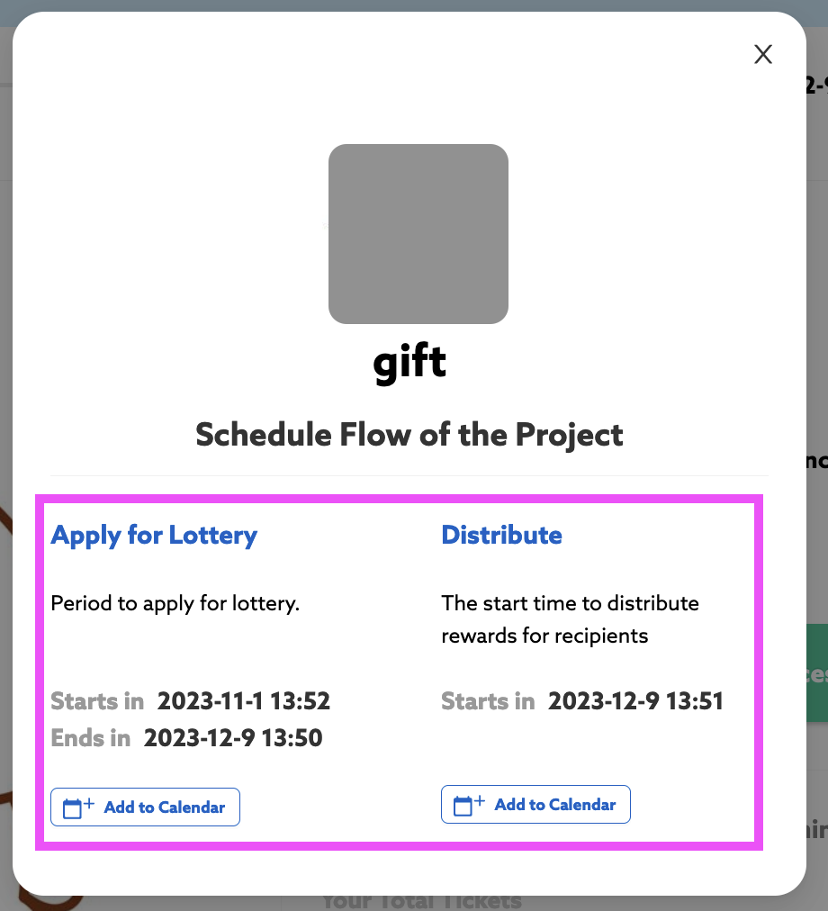Click "Starts in" label under Distribute

click(x=488, y=700)
